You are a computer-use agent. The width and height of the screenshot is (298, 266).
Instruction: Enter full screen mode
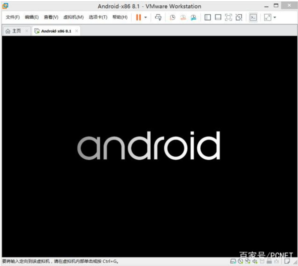click(228, 18)
